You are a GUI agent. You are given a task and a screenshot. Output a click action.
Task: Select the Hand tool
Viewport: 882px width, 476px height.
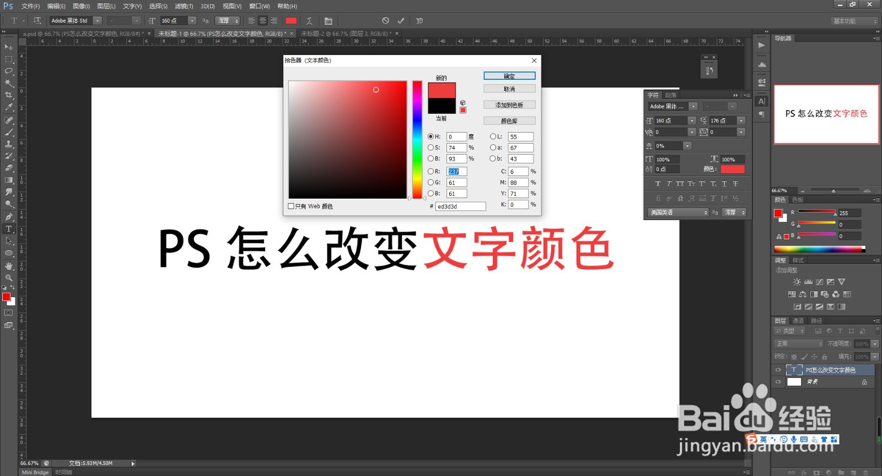click(x=8, y=266)
